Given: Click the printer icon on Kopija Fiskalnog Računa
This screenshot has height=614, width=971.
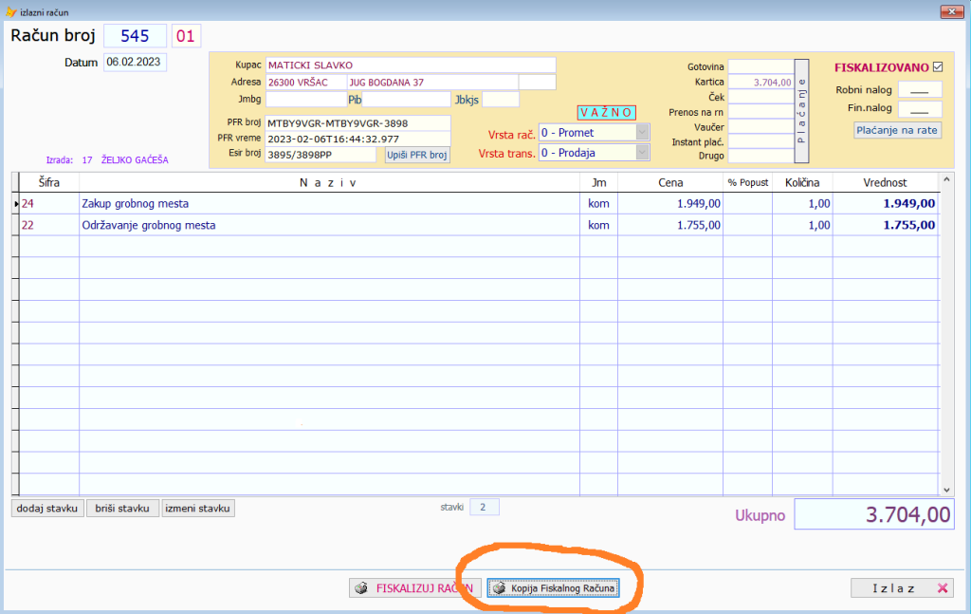Looking at the screenshot, I should click(499, 588).
